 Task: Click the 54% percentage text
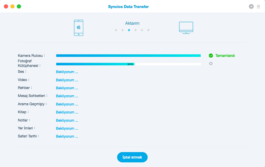click(x=130, y=64)
